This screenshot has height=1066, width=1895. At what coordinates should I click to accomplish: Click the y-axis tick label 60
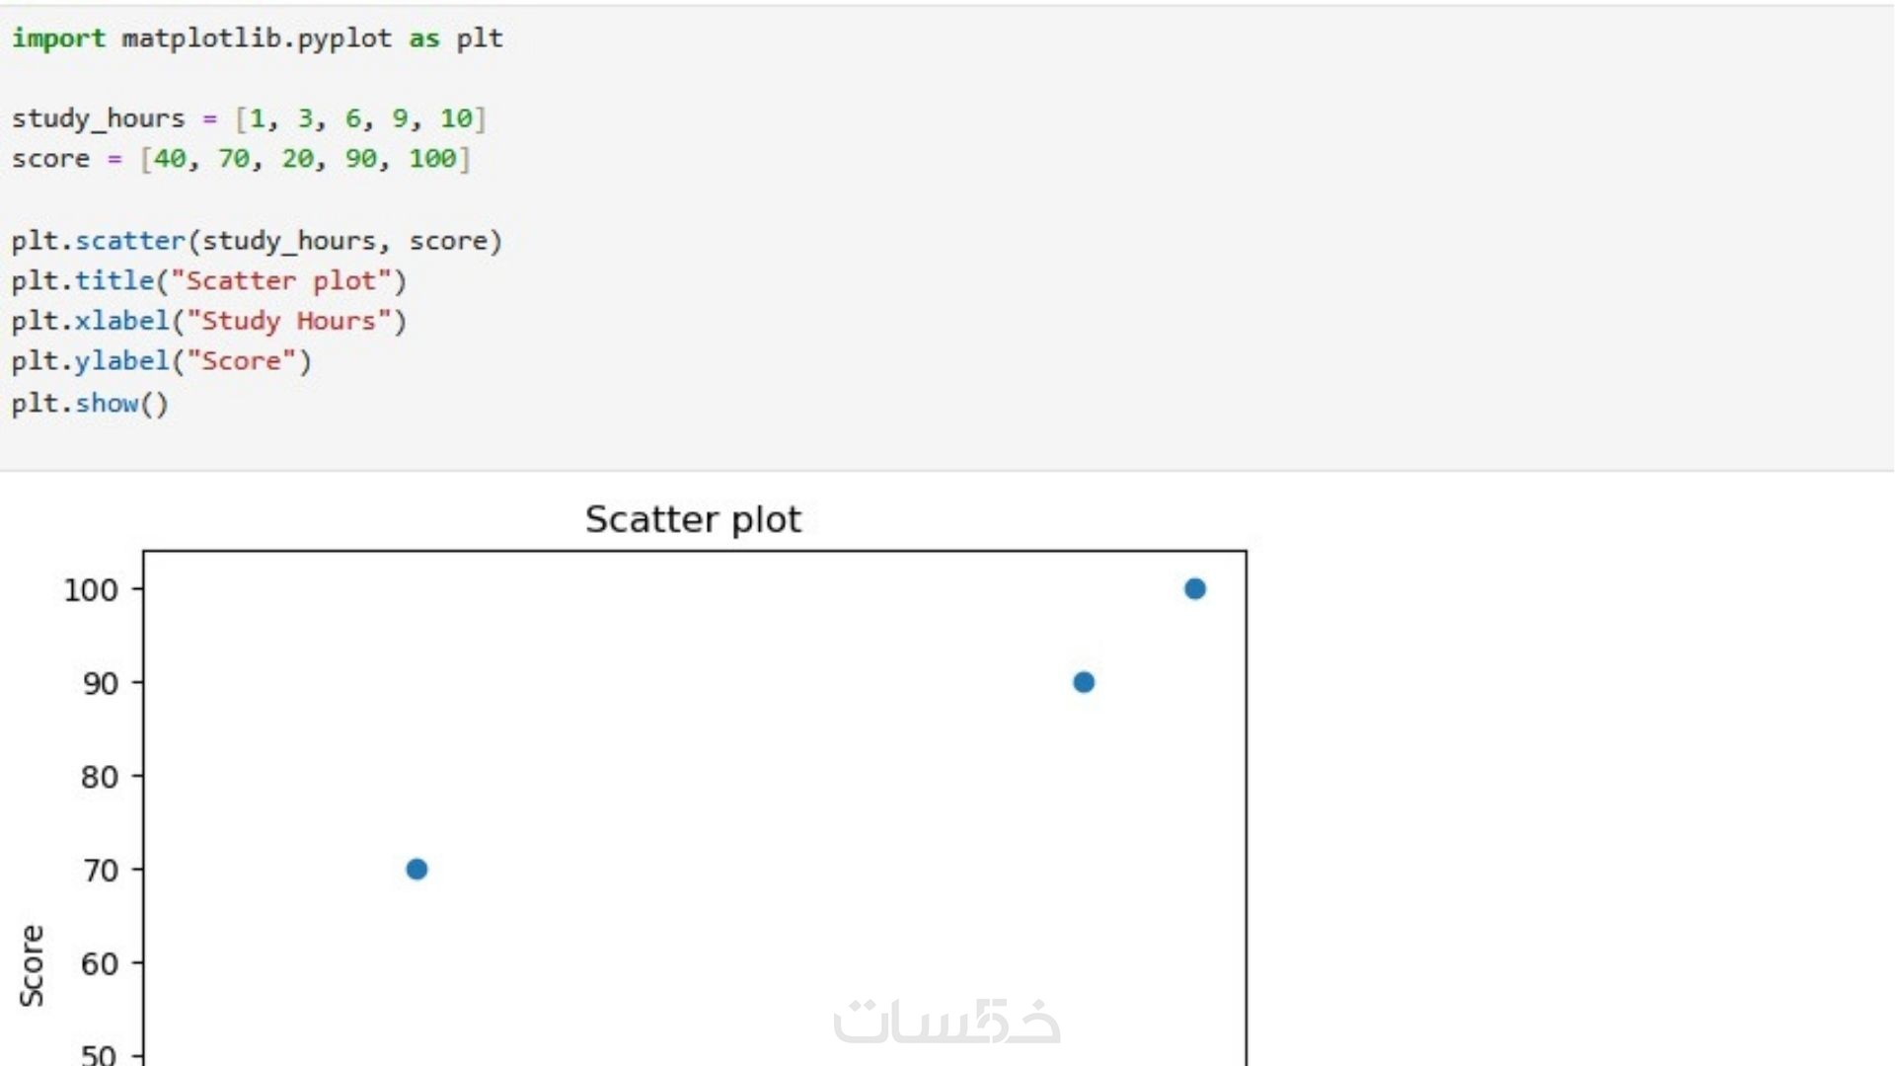[x=99, y=964]
